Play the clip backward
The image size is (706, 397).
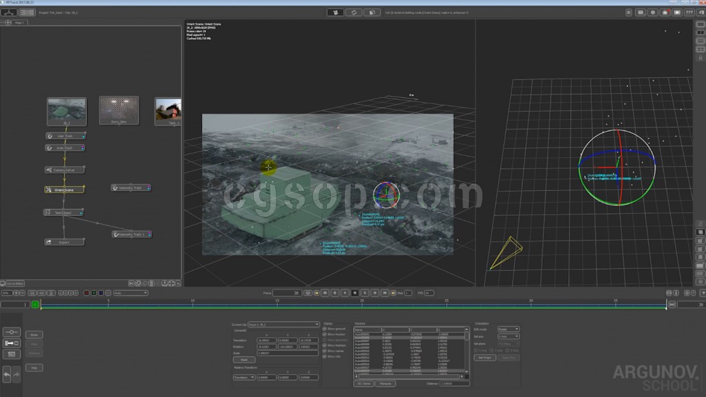[x=345, y=293]
